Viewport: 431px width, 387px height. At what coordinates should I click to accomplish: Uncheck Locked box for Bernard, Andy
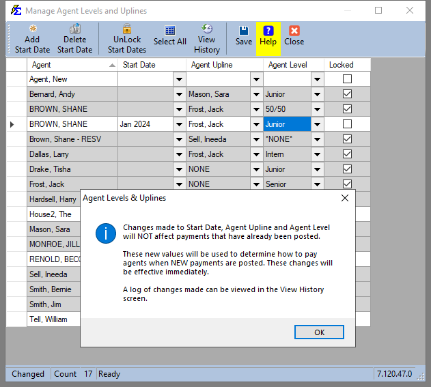coord(347,94)
